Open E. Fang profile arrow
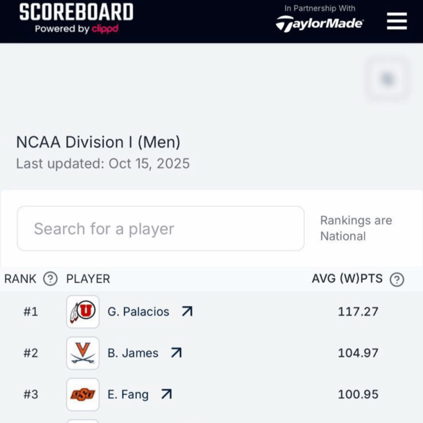Image resolution: width=423 pixels, height=423 pixels. (x=166, y=394)
